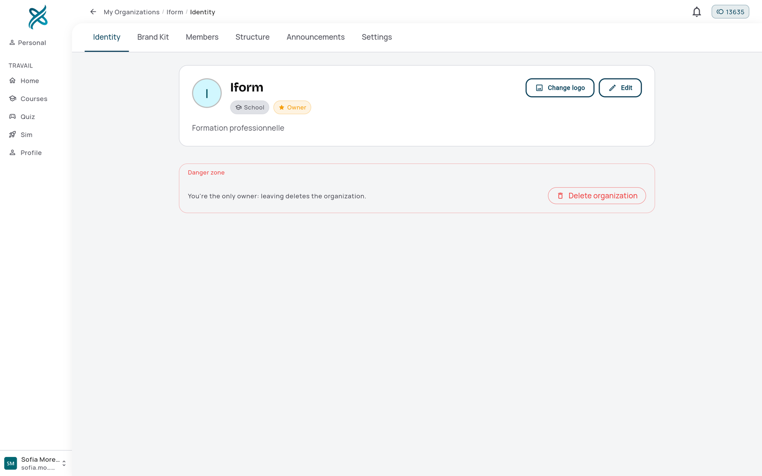Click the Courses graduation cap icon
The height and width of the screenshot is (476, 762).
coord(13,99)
